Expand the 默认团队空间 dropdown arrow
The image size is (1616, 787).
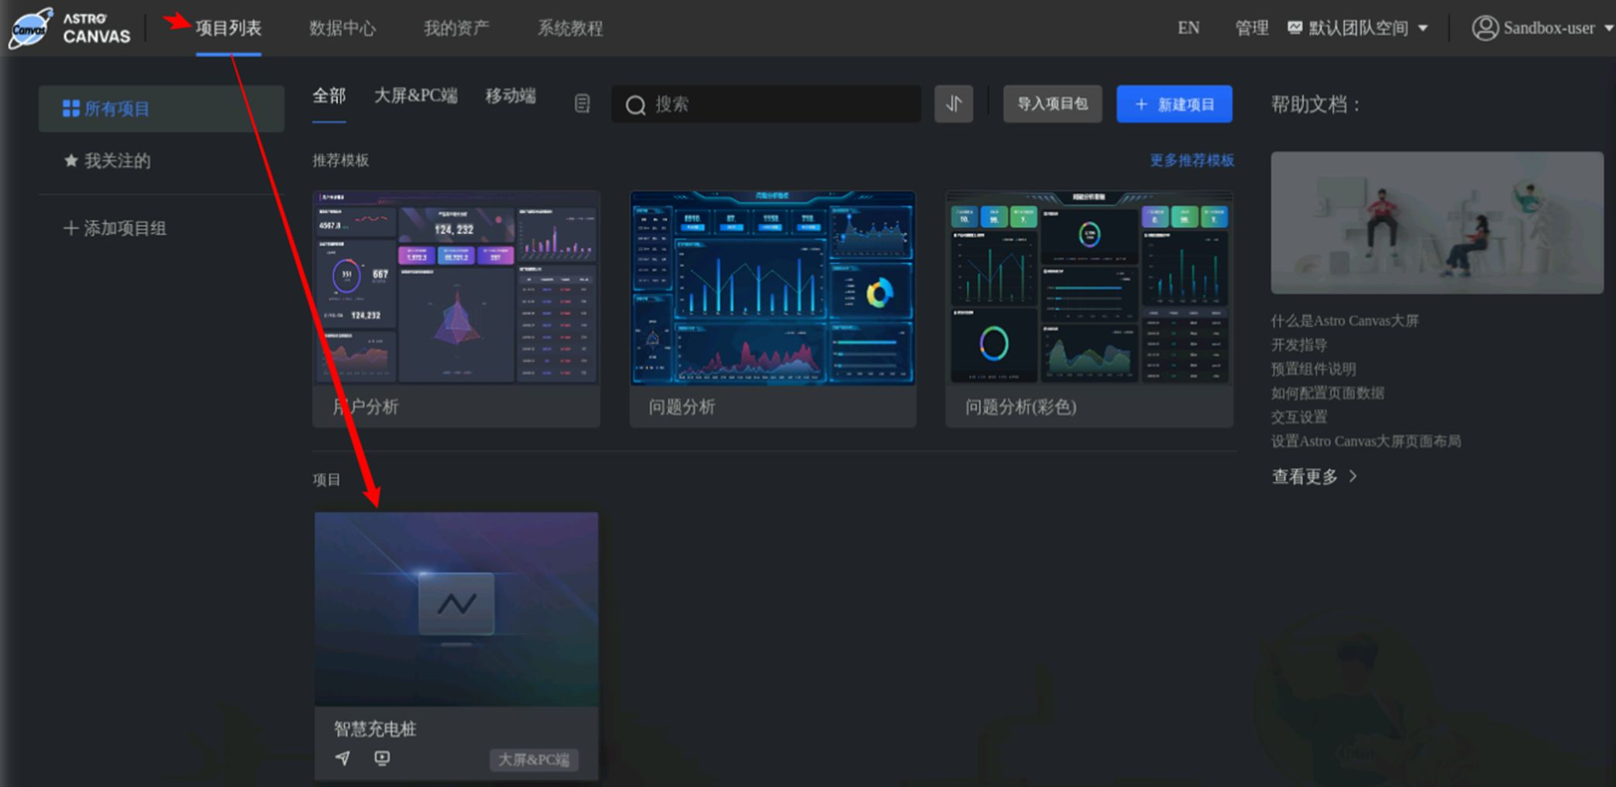click(x=1423, y=29)
